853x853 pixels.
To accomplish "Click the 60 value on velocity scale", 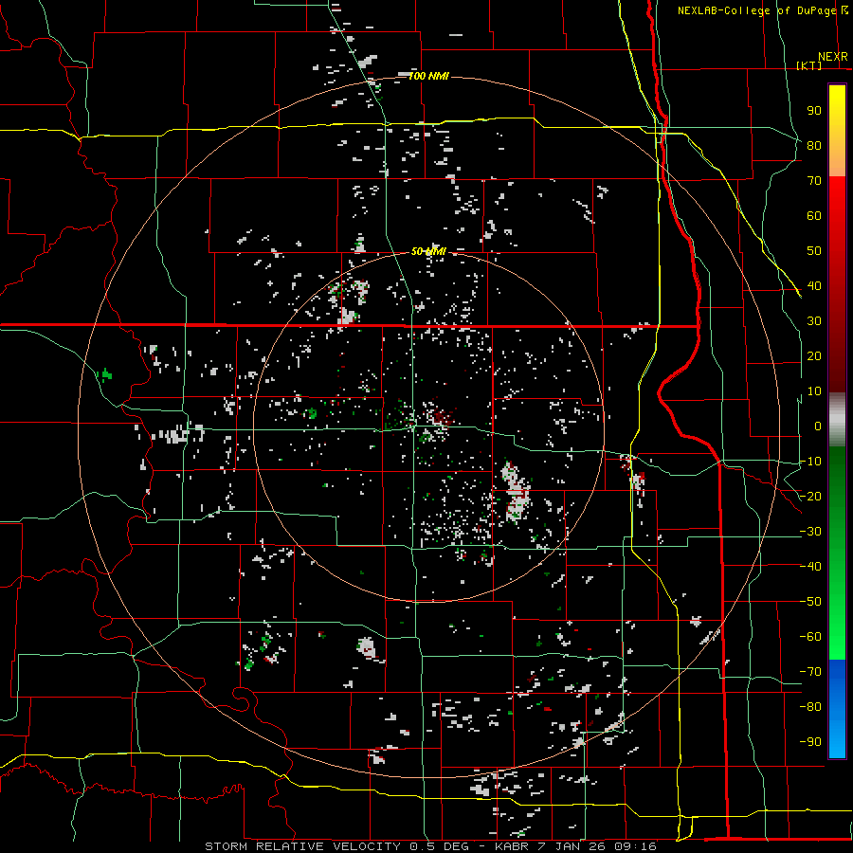I will tap(814, 216).
